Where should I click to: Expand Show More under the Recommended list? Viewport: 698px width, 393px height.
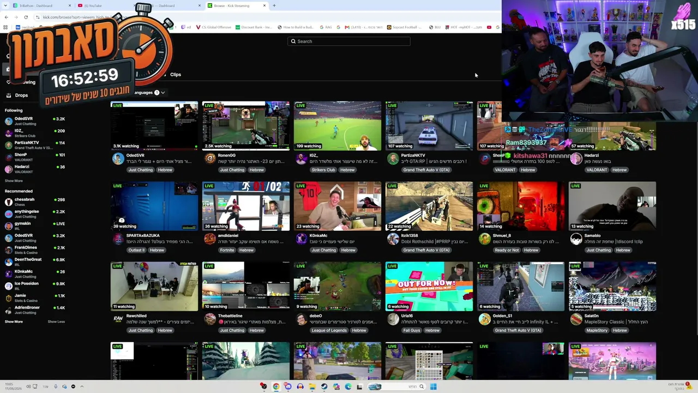click(x=14, y=321)
